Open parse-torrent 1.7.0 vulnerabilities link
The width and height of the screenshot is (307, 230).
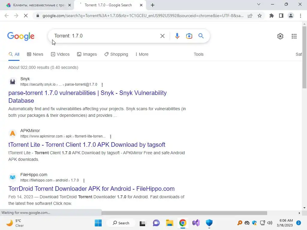[x=88, y=97]
